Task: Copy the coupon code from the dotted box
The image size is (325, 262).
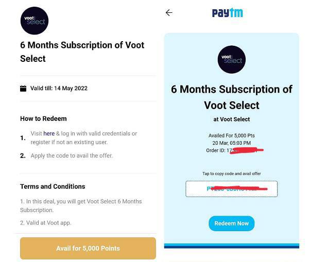Action: tap(232, 189)
